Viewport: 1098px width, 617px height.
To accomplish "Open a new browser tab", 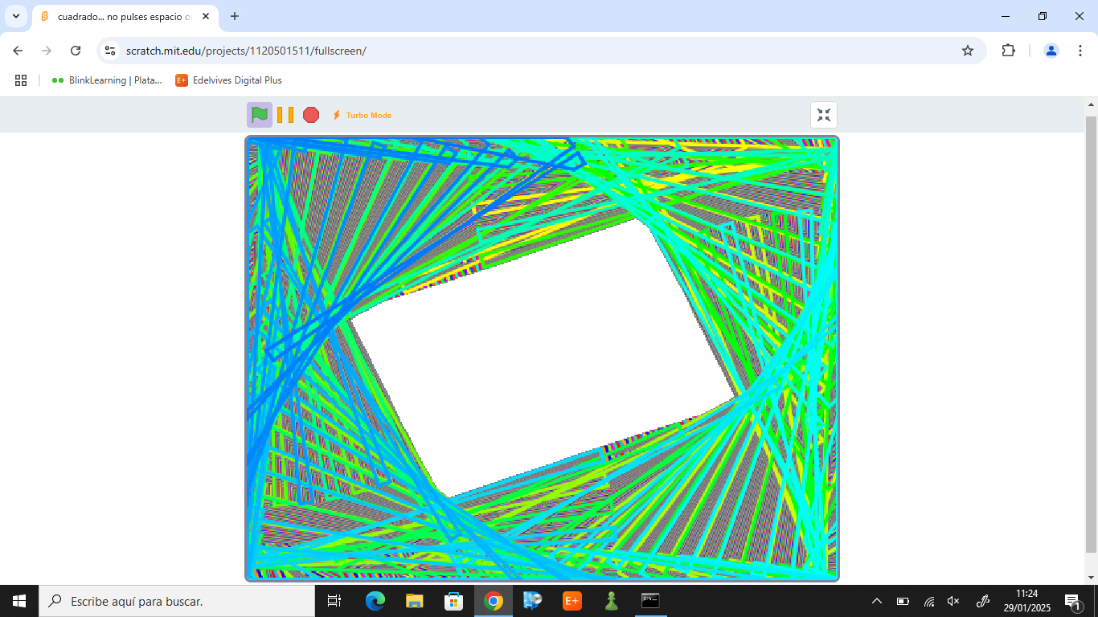I will click(235, 16).
